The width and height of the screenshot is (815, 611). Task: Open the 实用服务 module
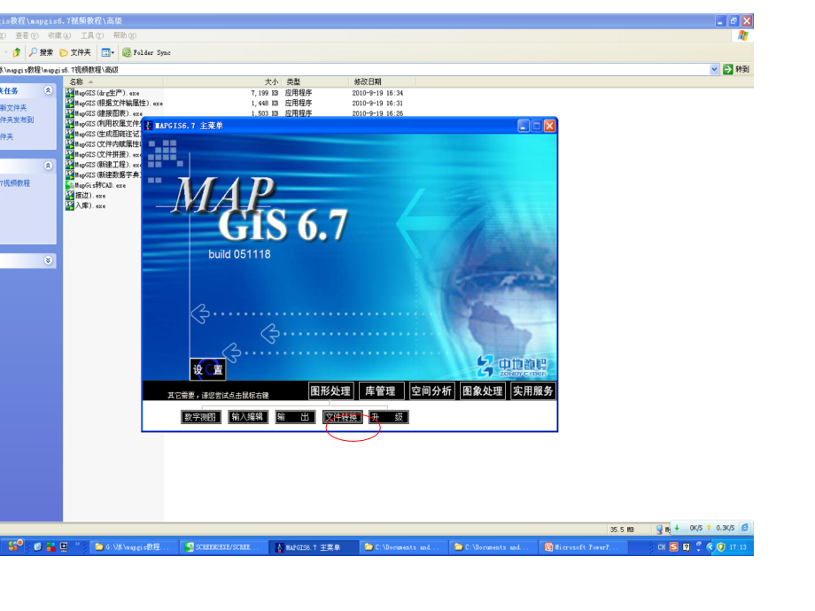(x=532, y=391)
